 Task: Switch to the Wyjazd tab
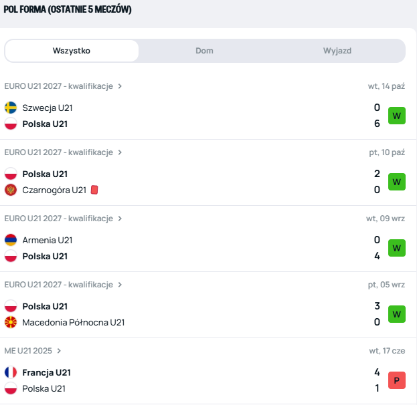(x=337, y=51)
